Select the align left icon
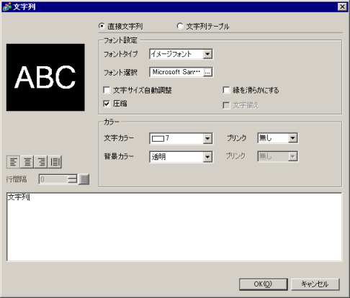The height and width of the screenshot is (298, 350). (x=13, y=162)
